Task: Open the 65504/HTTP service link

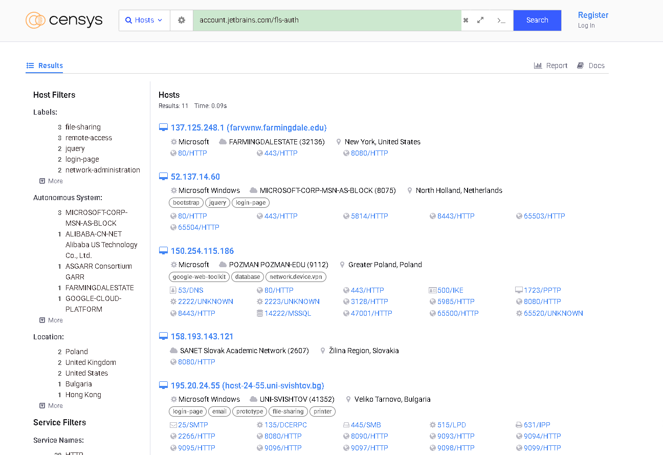Action: coord(198,227)
